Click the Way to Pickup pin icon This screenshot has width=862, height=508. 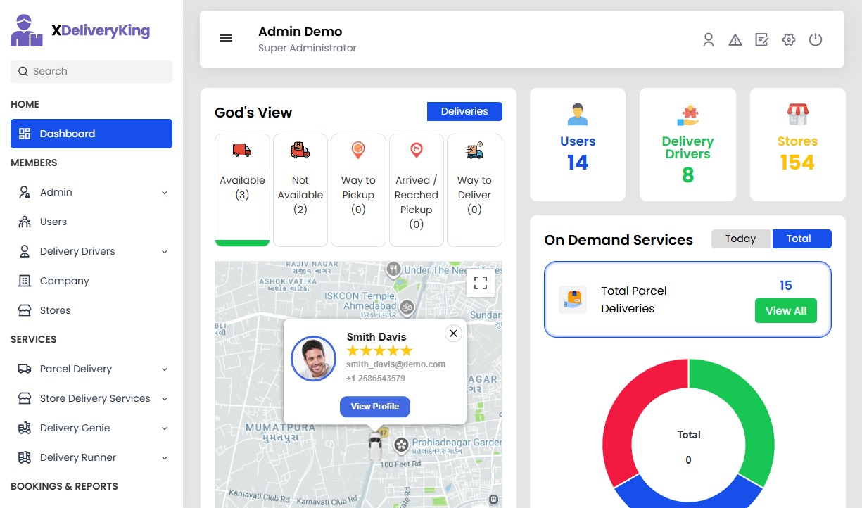click(x=358, y=150)
